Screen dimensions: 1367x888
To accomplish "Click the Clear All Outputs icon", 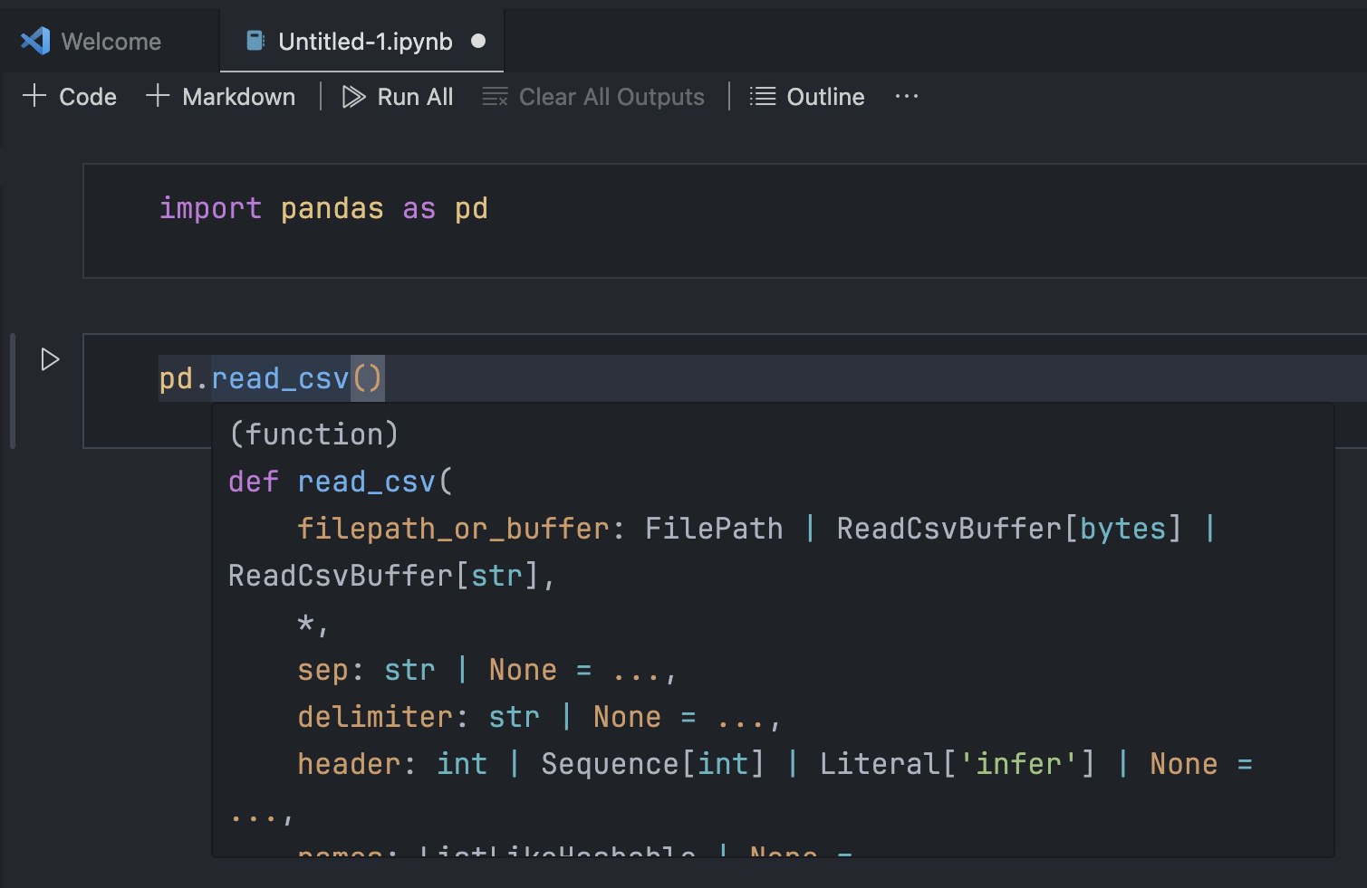I will (x=495, y=96).
